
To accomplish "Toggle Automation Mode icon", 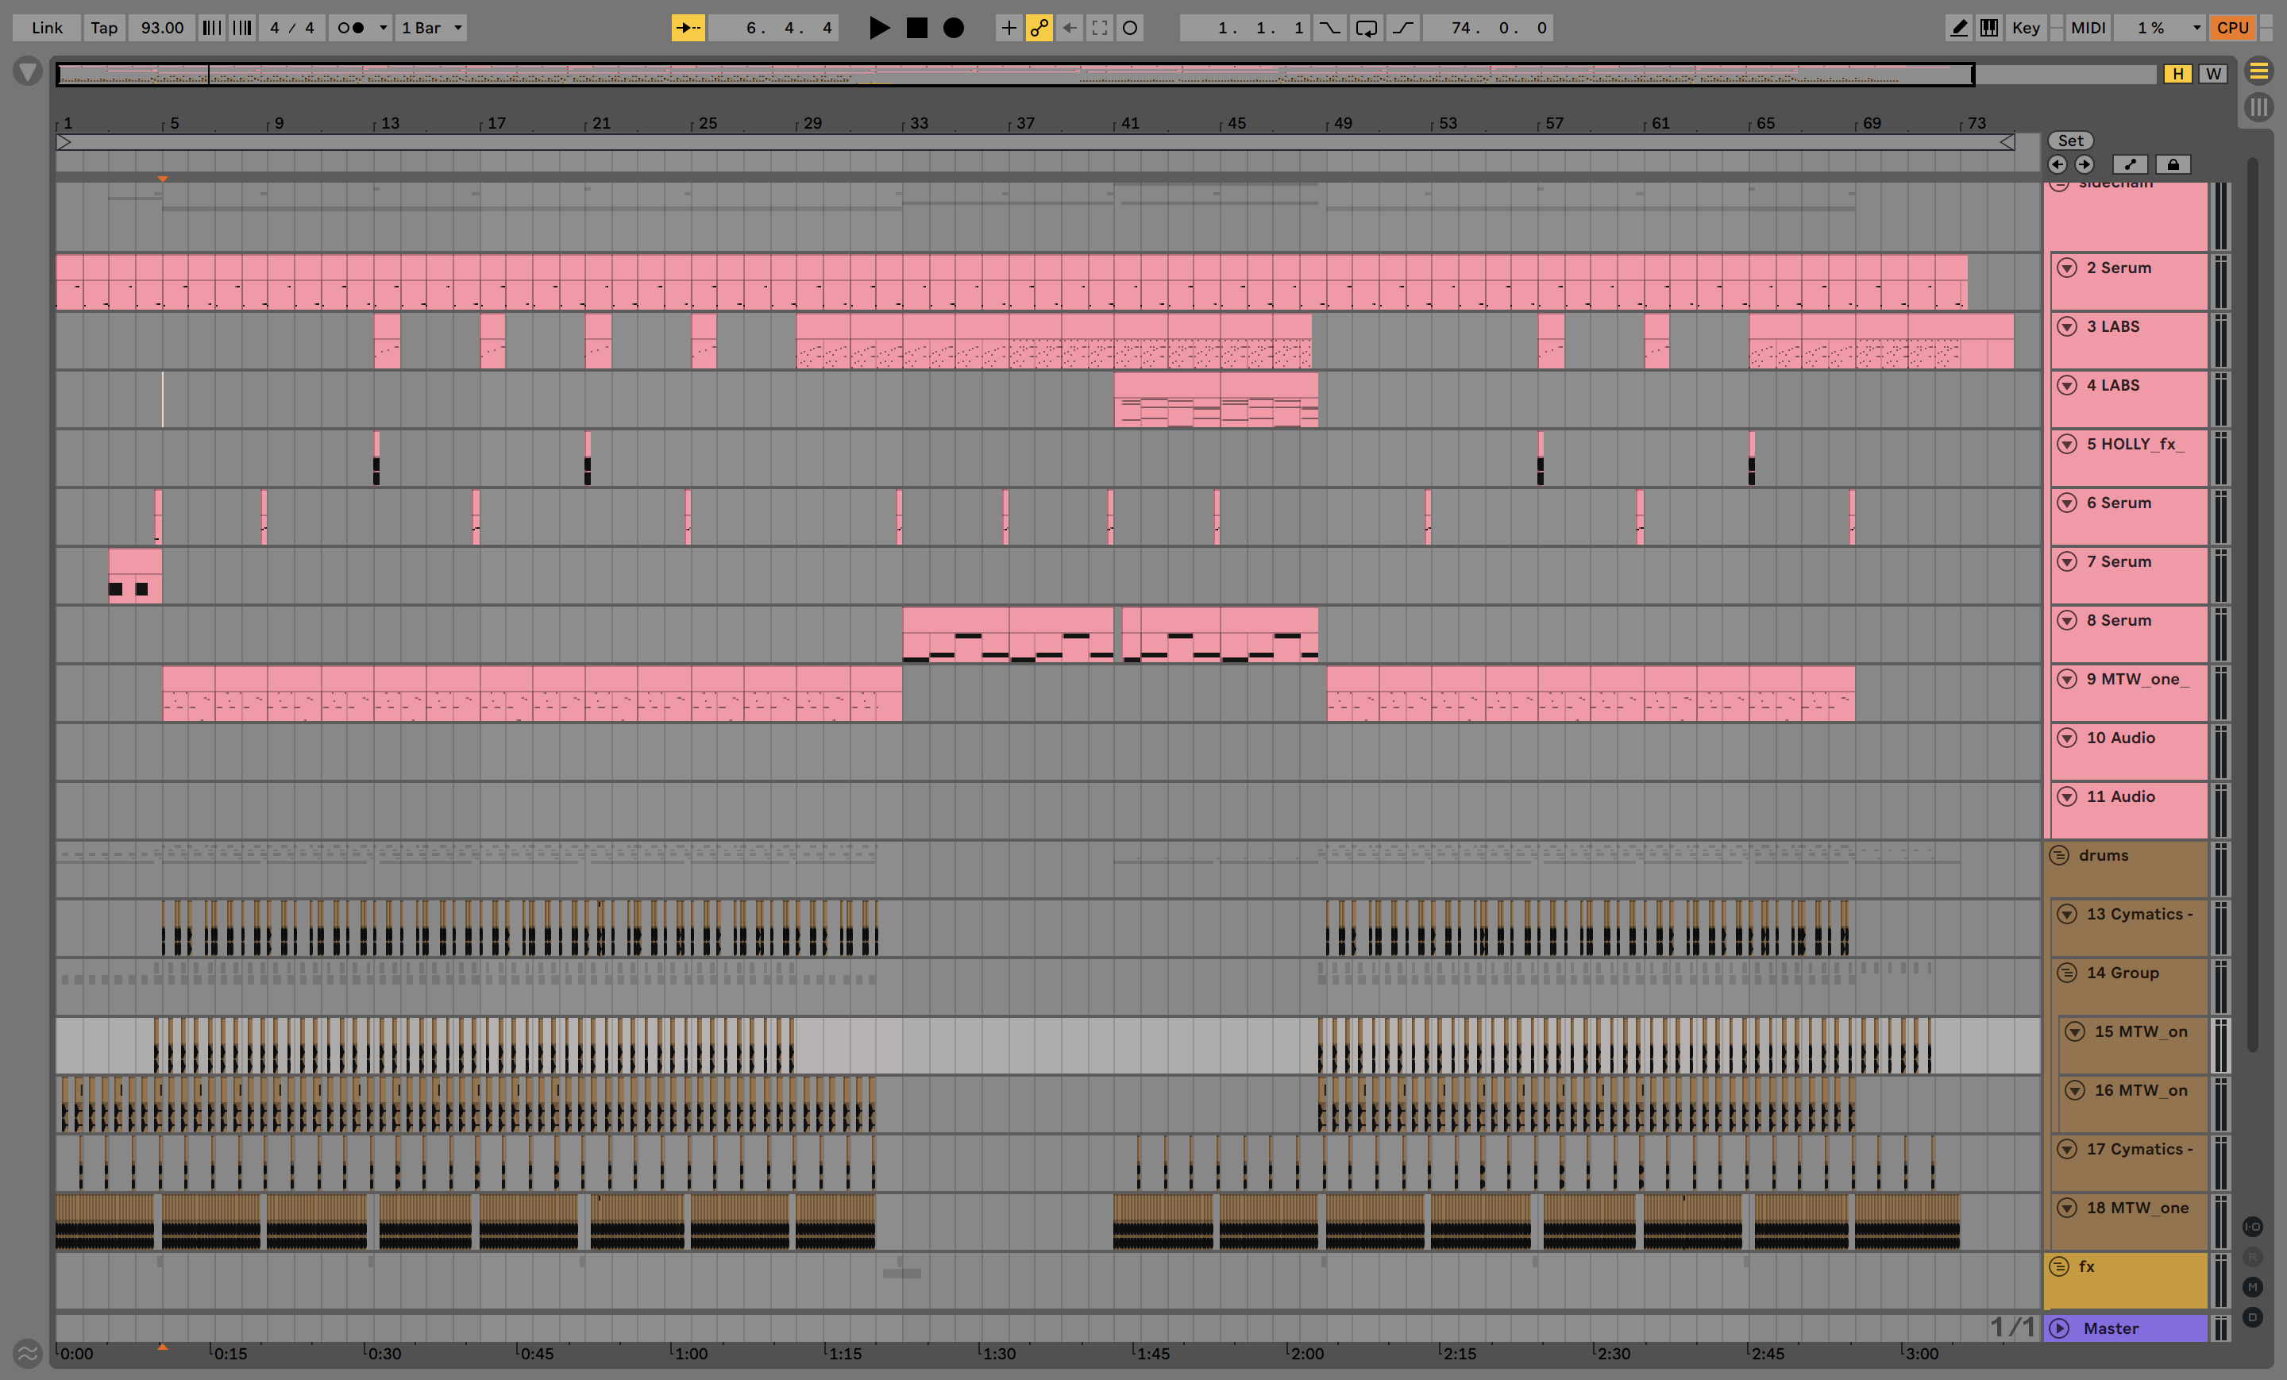I will click(x=2130, y=164).
